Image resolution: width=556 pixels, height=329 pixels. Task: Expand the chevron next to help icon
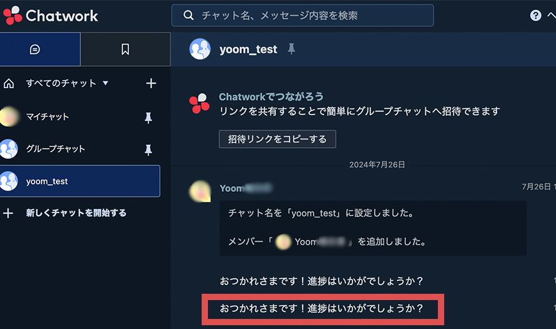(x=552, y=15)
